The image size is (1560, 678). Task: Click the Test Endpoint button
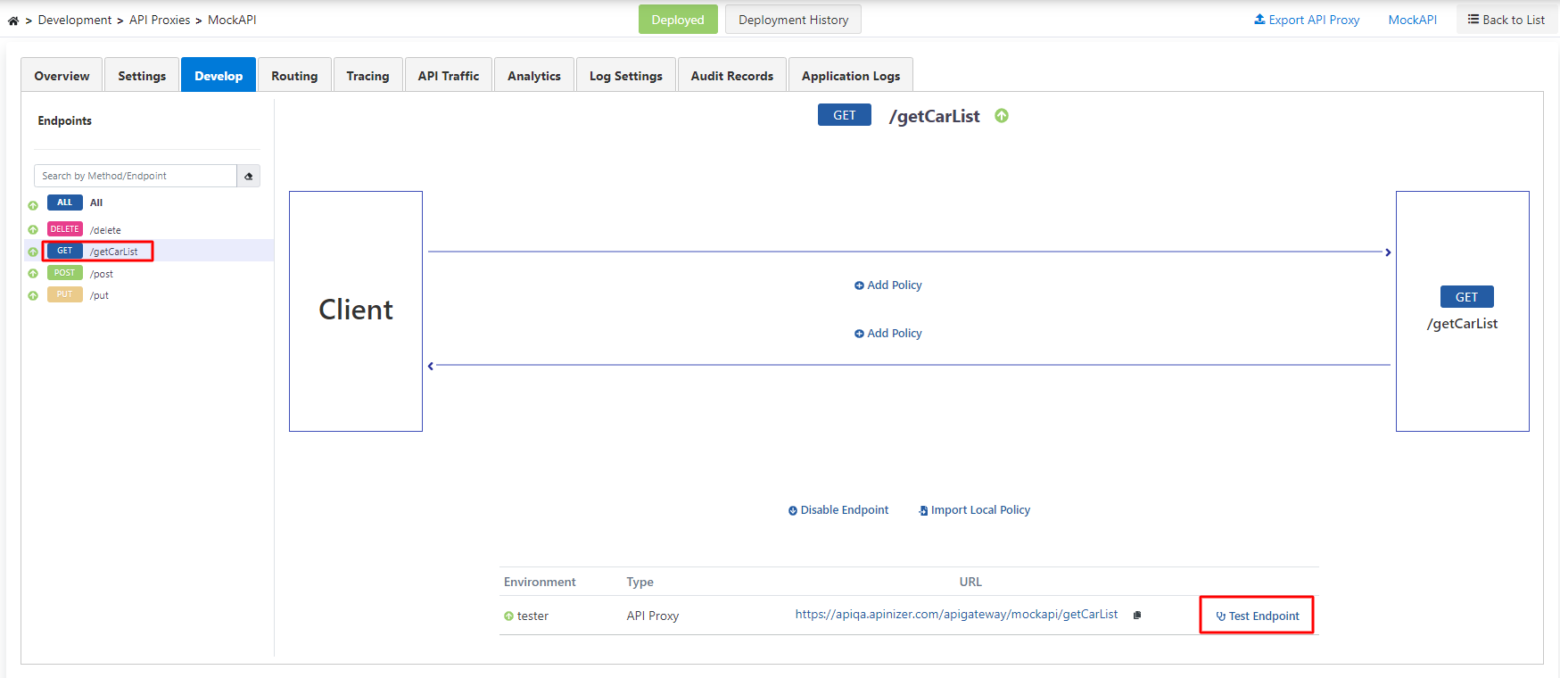click(1258, 616)
